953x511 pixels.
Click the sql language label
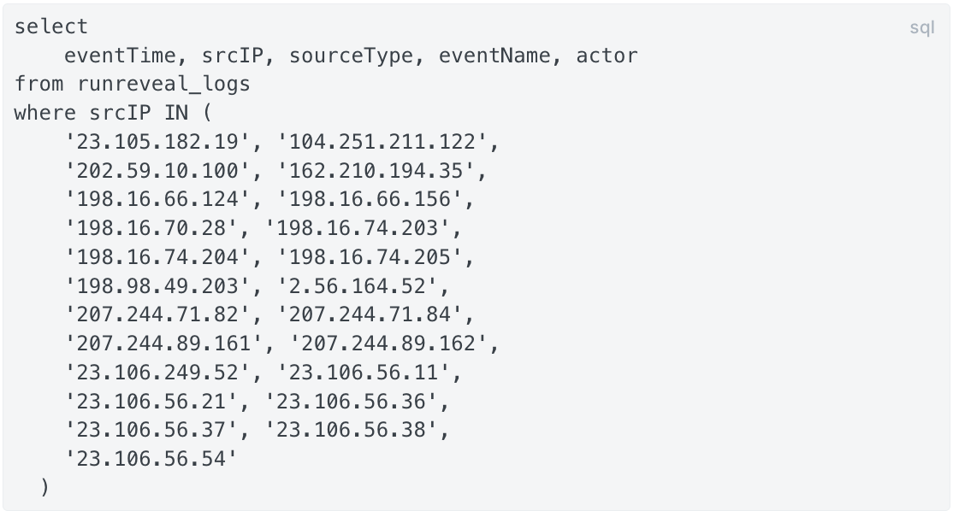pyautogui.click(x=921, y=28)
